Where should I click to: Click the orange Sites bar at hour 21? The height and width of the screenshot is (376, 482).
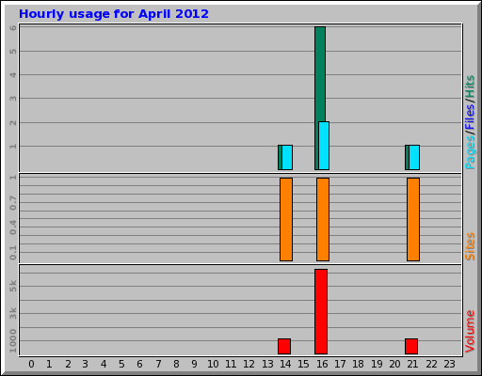[x=413, y=219]
